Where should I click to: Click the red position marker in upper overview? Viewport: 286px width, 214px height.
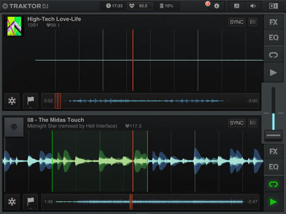pos(58,101)
